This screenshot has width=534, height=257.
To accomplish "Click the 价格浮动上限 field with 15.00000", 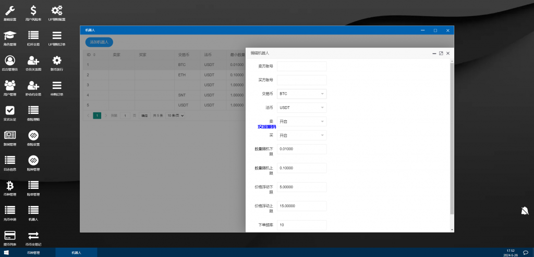I will pyautogui.click(x=302, y=206).
